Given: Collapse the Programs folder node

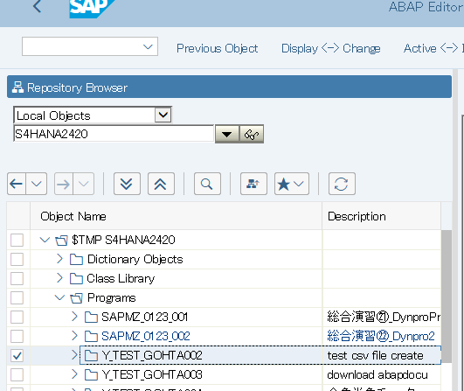Looking at the screenshot, I should click(x=59, y=297).
